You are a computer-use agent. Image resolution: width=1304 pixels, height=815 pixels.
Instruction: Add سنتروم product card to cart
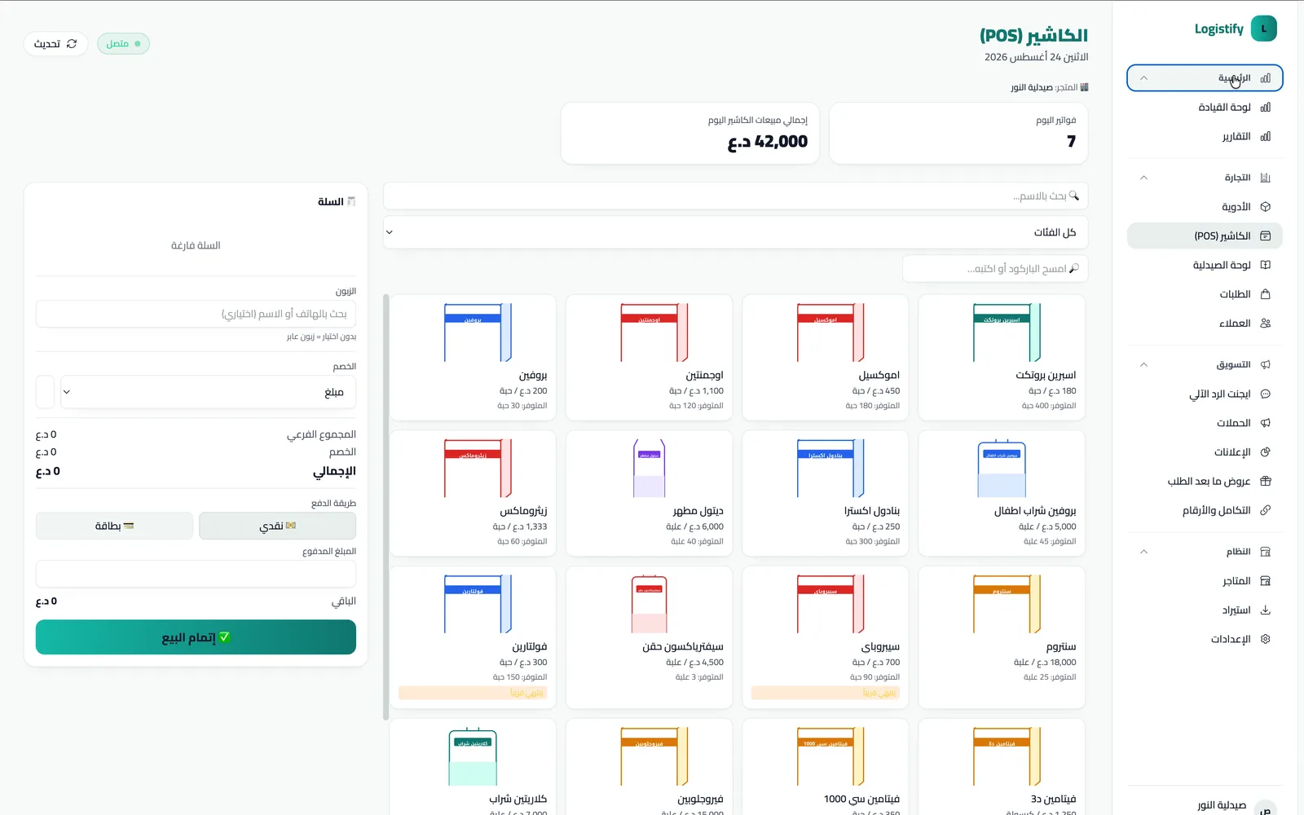click(x=1002, y=637)
